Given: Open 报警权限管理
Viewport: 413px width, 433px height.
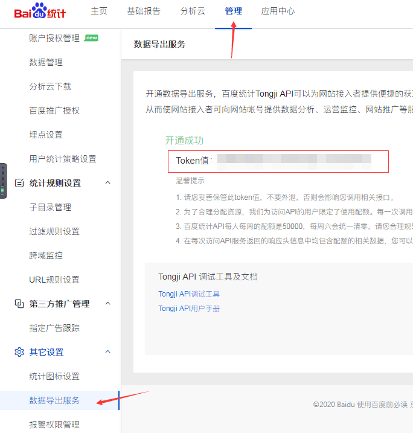Looking at the screenshot, I should coord(54,425).
